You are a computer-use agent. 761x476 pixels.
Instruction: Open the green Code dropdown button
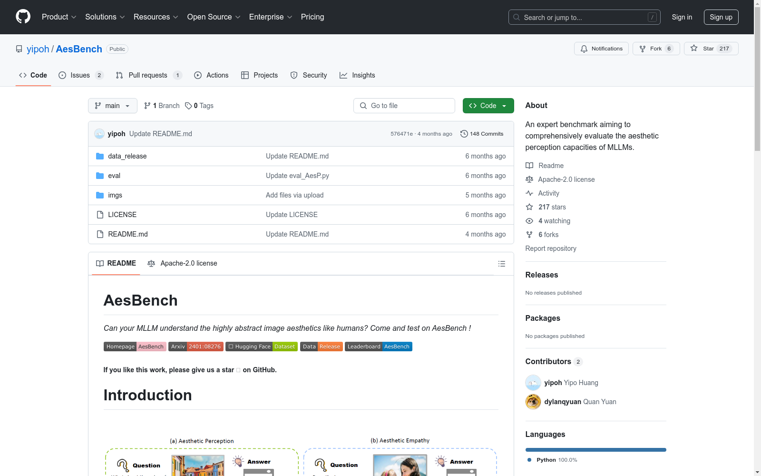click(x=488, y=106)
